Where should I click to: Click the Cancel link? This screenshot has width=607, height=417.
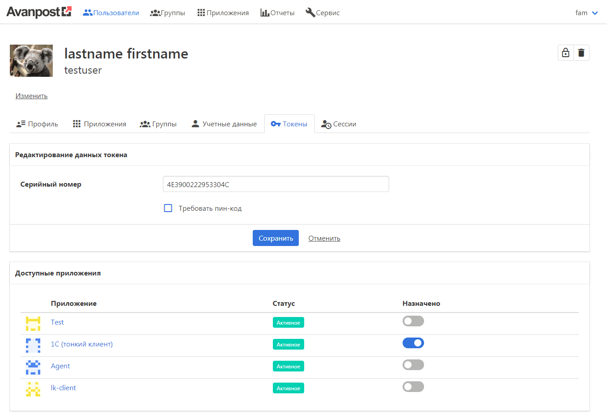tap(324, 238)
